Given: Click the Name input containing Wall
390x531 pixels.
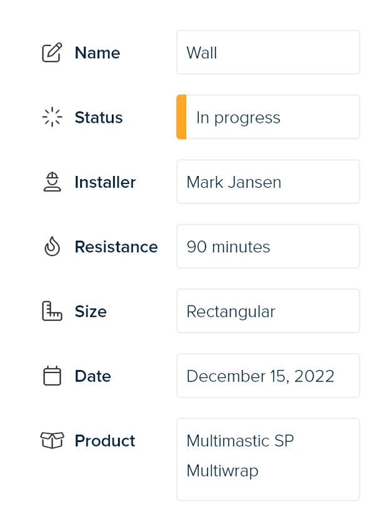Looking at the screenshot, I should pos(268,52).
